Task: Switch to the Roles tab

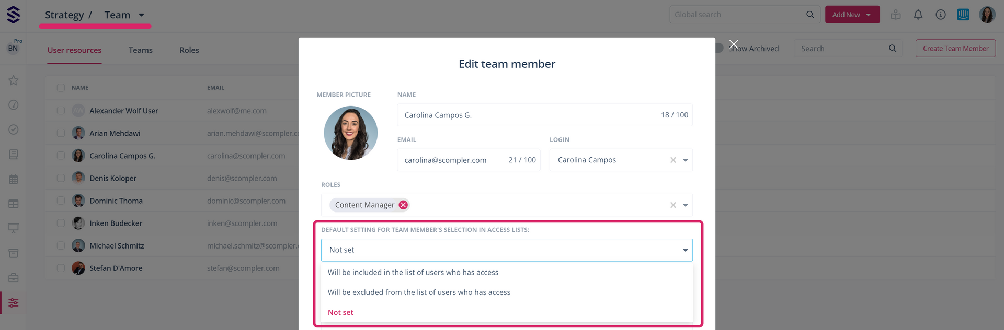Action: (x=189, y=50)
